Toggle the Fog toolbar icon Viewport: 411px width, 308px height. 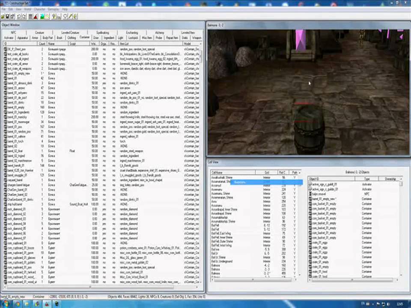click(x=59, y=17)
